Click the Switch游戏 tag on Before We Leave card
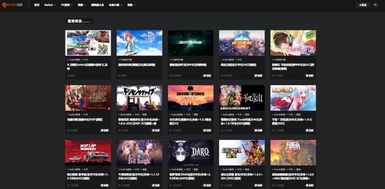The width and height of the screenshot is (385, 189). (x=227, y=60)
